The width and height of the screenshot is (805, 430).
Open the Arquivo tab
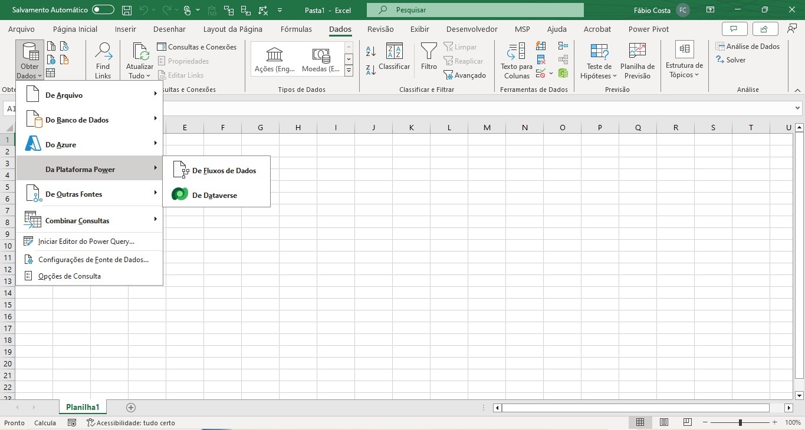[21, 29]
